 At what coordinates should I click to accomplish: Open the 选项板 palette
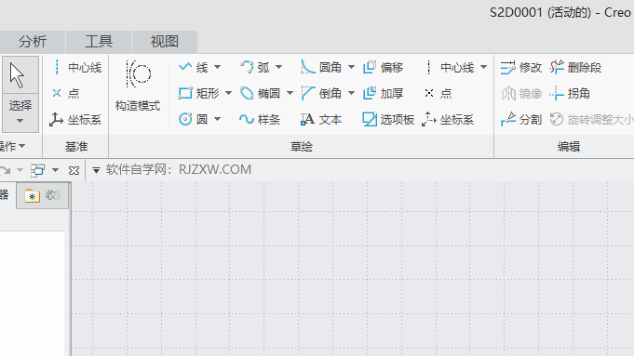[x=388, y=120]
